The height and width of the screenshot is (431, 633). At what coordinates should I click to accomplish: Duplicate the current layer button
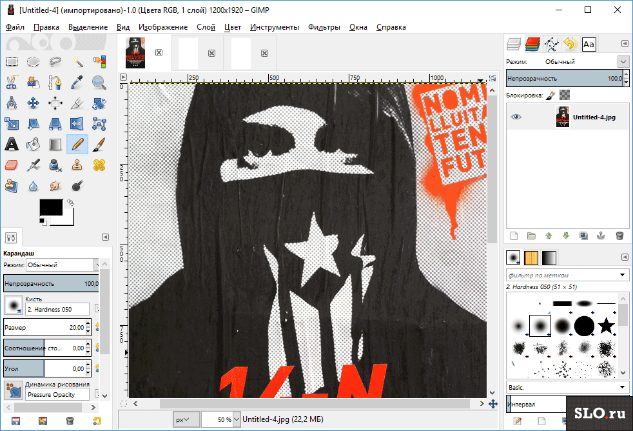coord(584,236)
